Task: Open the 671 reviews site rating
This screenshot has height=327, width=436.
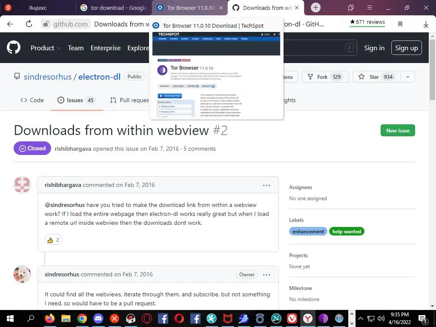Action: tap(367, 22)
